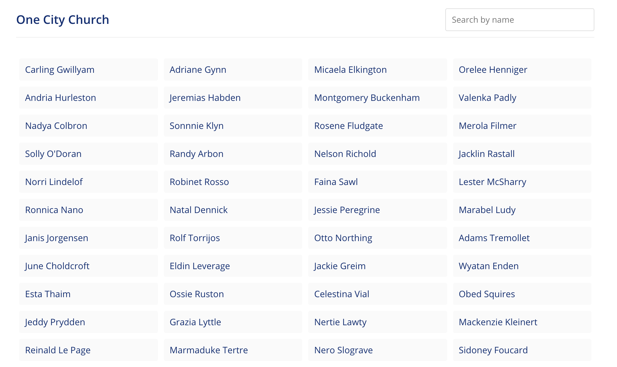Open Adriane Gynn's entry

233,70
